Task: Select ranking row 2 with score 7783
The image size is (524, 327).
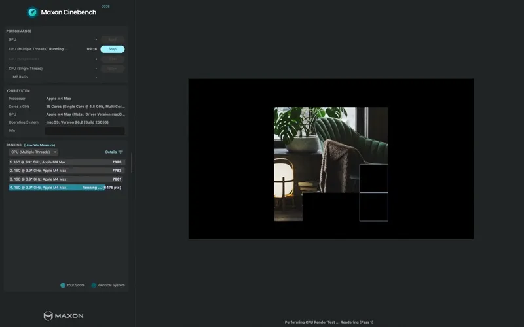Action: 67,171
